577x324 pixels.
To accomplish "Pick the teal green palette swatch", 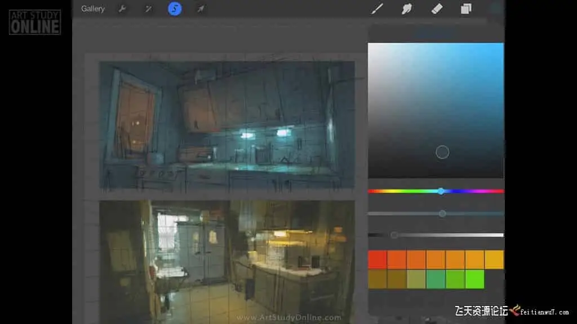I will point(436,279).
